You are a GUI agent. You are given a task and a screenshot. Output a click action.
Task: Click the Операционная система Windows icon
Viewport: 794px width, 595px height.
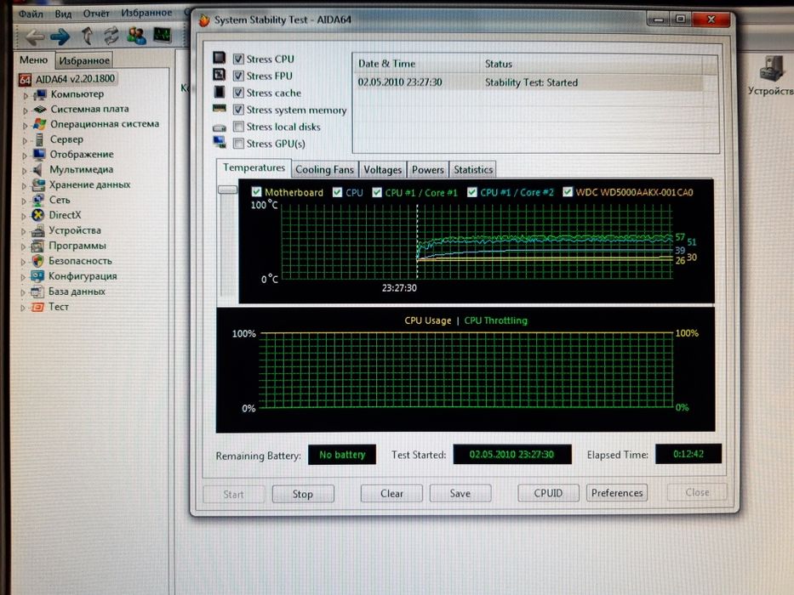(x=39, y=124)
